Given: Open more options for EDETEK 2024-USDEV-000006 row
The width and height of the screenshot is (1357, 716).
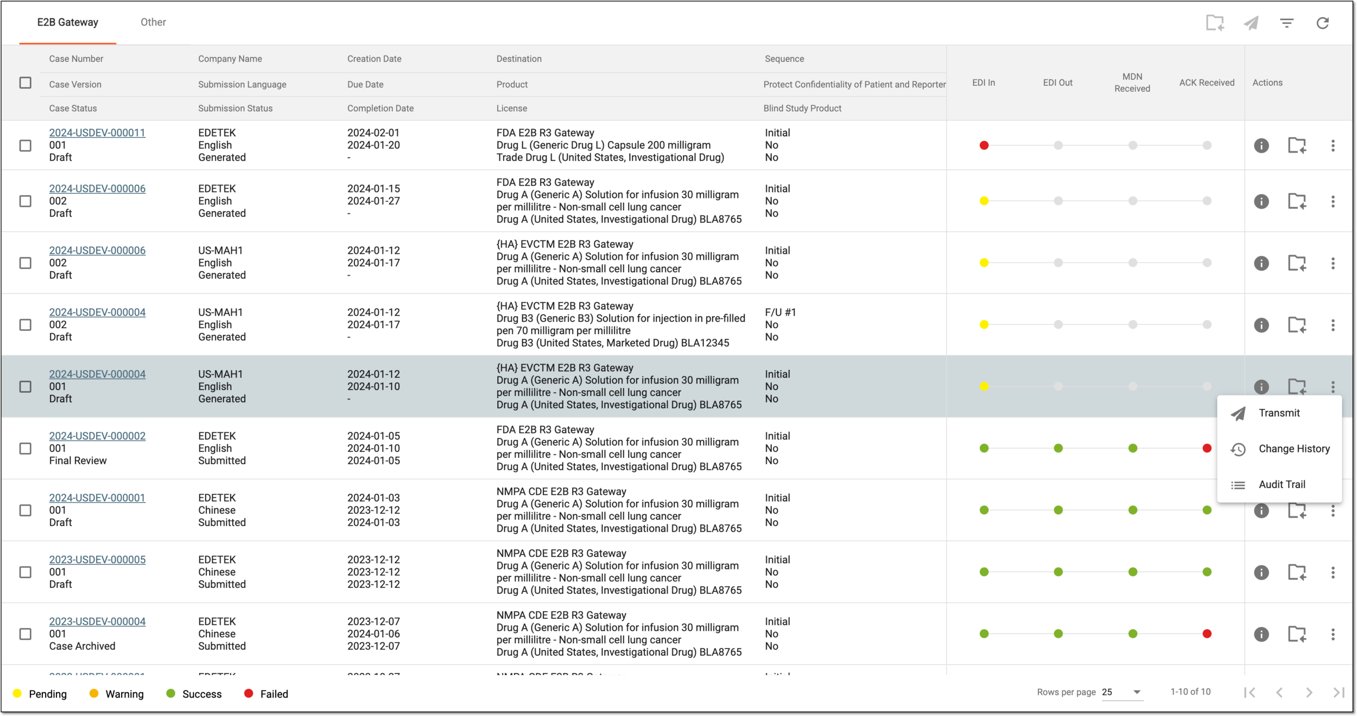Looking at the screenshot, I should click(x=1333, y=201).
